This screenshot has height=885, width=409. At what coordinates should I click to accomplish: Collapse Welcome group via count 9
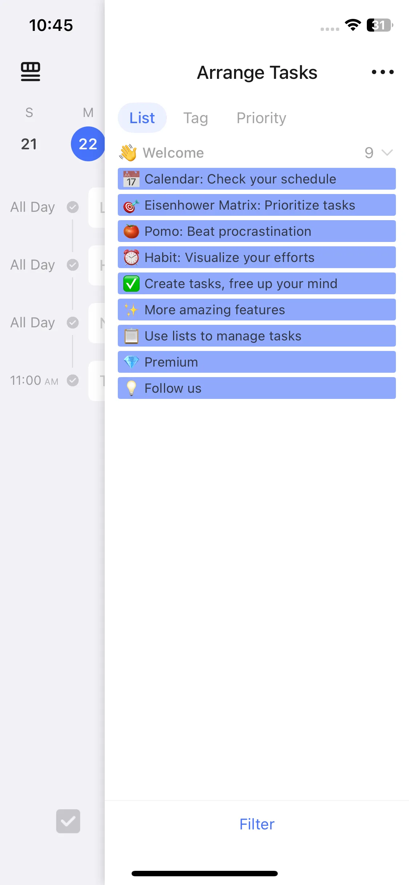[369, 153]
